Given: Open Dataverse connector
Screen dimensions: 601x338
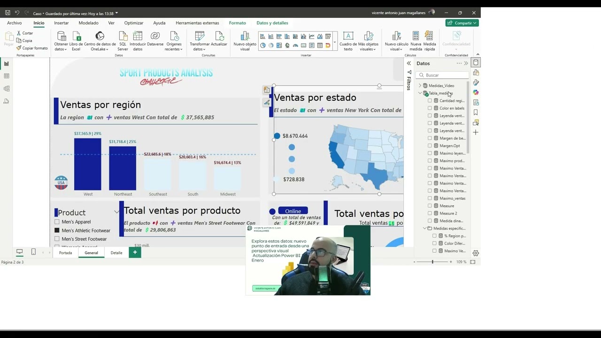Looking at the screenshot, I should click(155, 39).
